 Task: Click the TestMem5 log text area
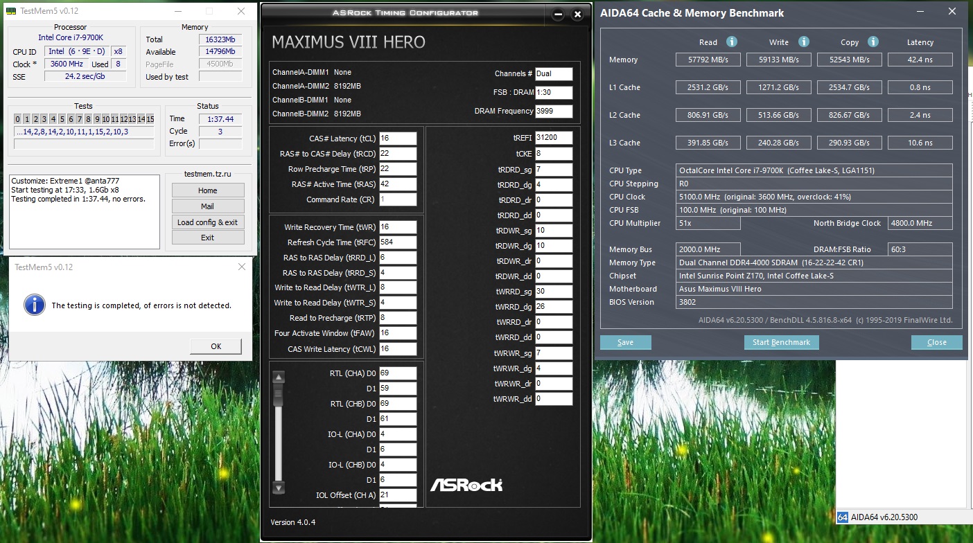85,211
